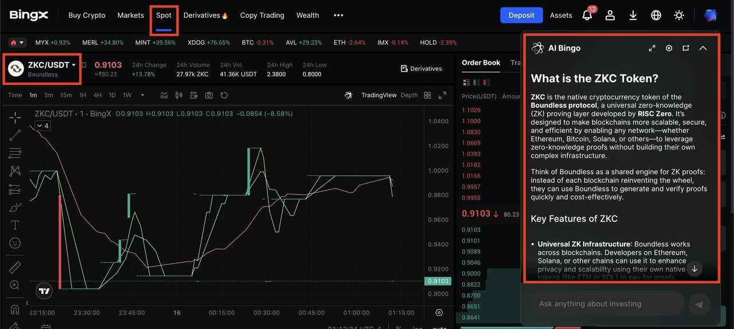This screenshot has height=329, width=734.
Task: Open notifications bell with 12 alerts
Action: point(588,15)
